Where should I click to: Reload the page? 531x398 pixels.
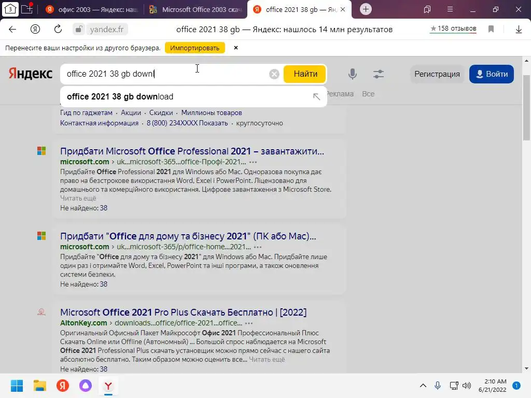pyautogui.click(x=58, y=29)
